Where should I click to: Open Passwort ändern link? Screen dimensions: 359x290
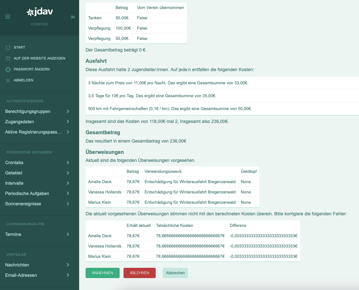32,69
